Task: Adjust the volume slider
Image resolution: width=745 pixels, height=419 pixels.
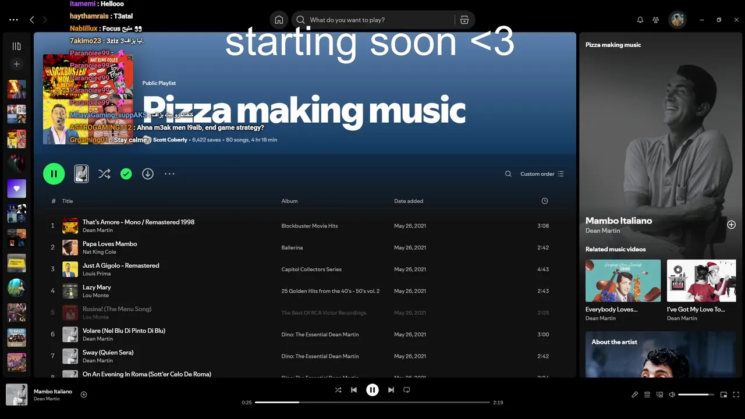Action: point(697,395)
